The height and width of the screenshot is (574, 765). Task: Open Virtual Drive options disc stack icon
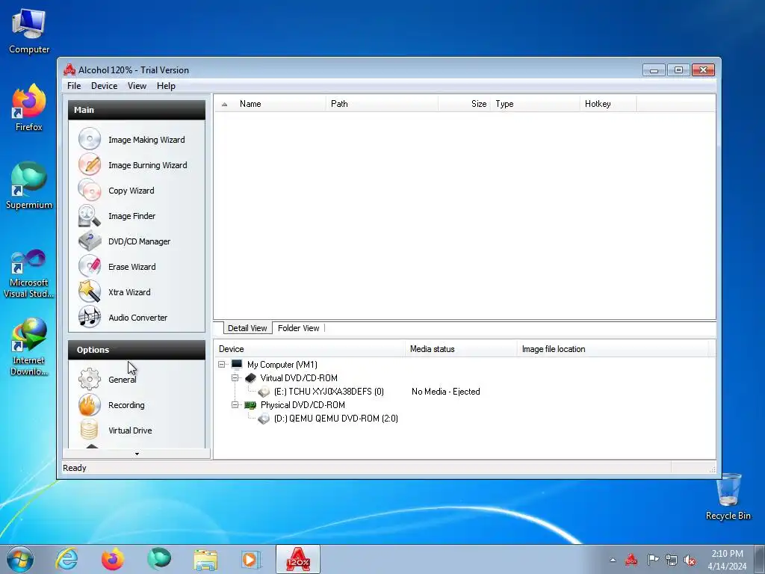click(90, 430)
